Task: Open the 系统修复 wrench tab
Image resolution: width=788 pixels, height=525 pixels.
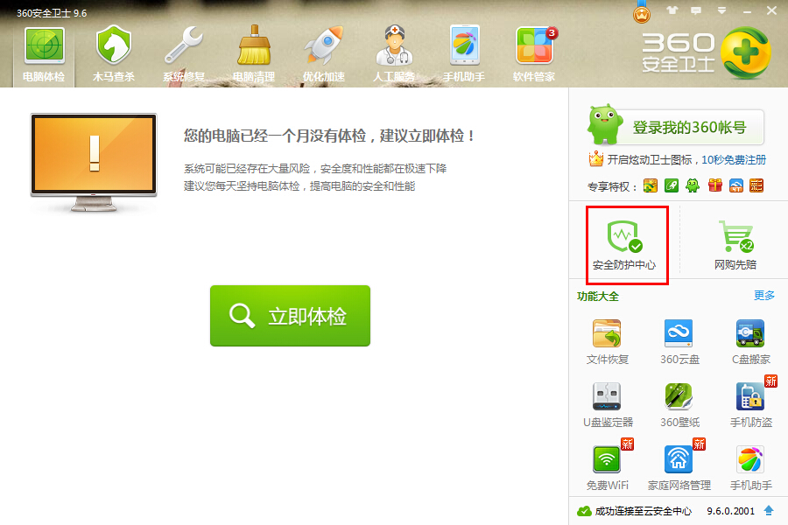Action: pyautogui.click(x=184, y=55)
